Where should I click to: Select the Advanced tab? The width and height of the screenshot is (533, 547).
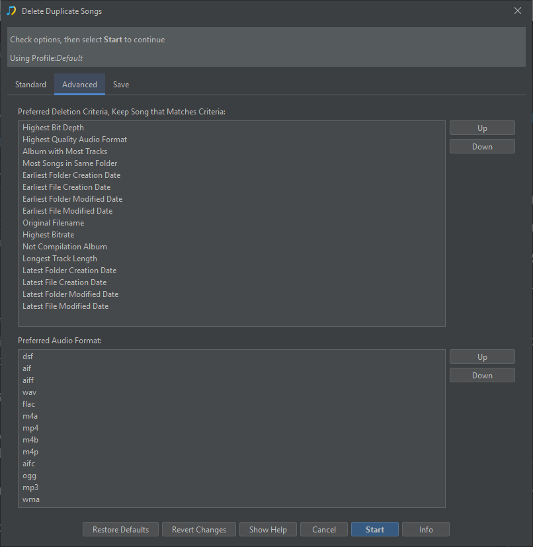point(79,85)
